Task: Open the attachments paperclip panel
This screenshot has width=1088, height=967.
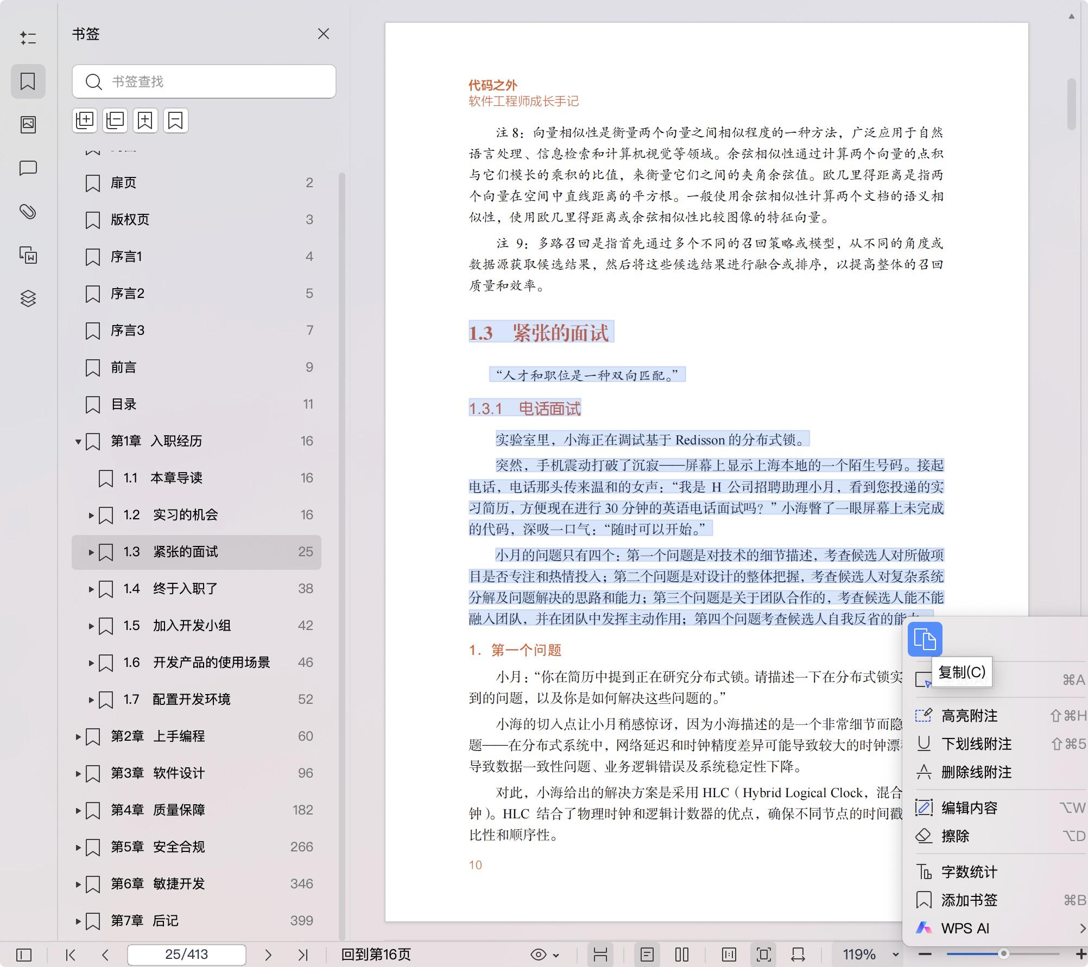Action: click(28, 212)
